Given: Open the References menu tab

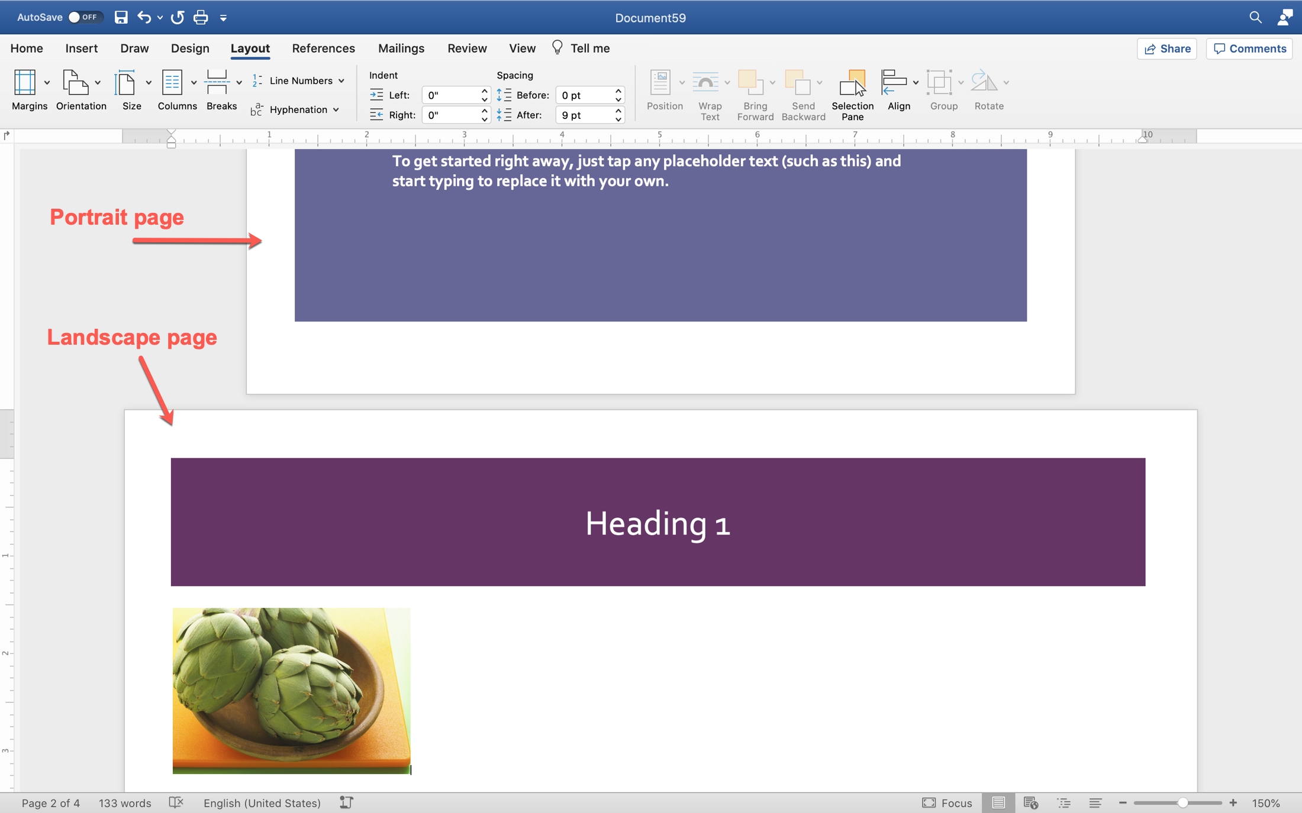Looking at the screenshot, I should point(323,48).
